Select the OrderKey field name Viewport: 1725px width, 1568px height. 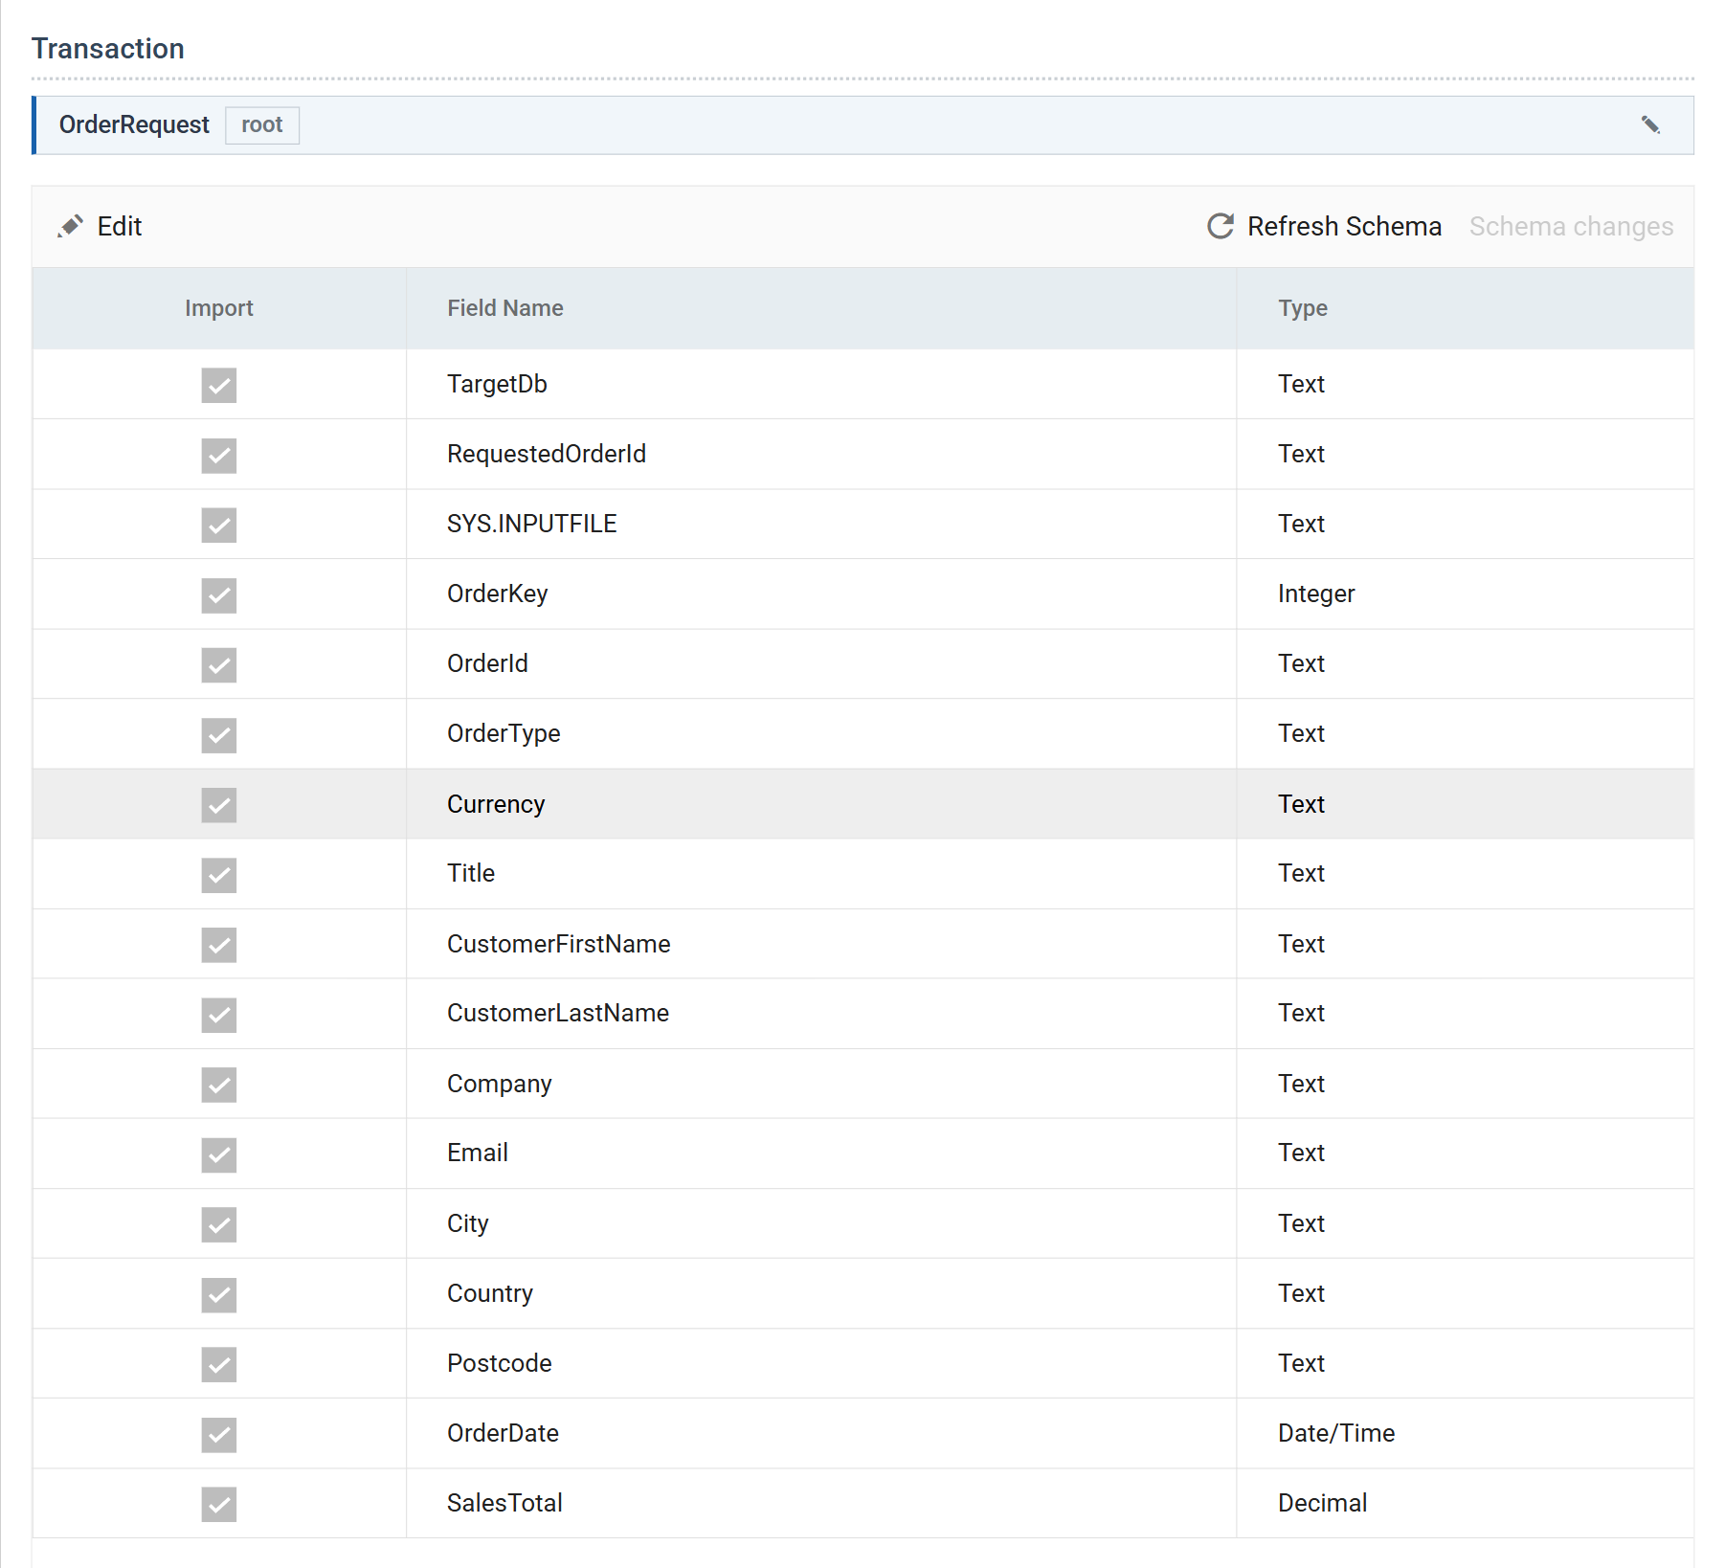click(498, 594)
